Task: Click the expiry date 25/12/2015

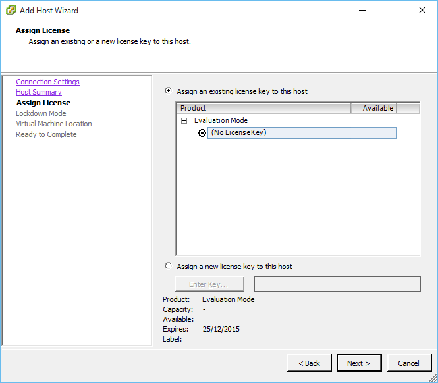Action: pyautogui.click(x=221, y=329)
